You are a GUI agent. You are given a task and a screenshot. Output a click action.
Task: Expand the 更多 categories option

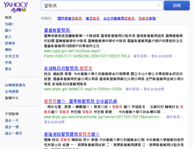[x=8, y=69]
